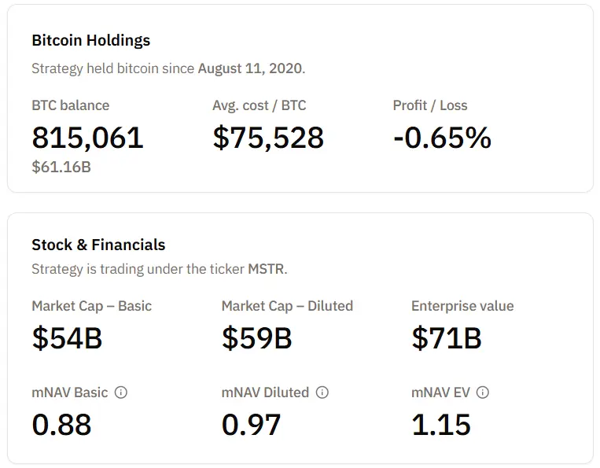Click the $75,528 average cost value
Viewport: 600px width, 468px height.
(268, 138)
